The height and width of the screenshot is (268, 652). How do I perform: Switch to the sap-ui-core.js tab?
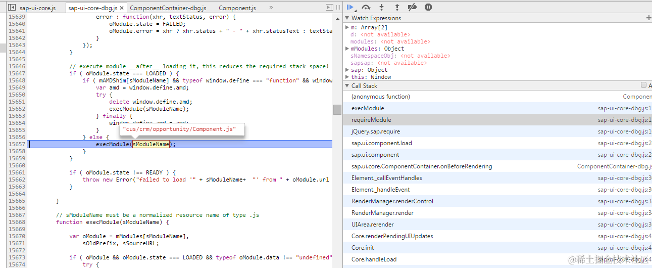[37, 8]
